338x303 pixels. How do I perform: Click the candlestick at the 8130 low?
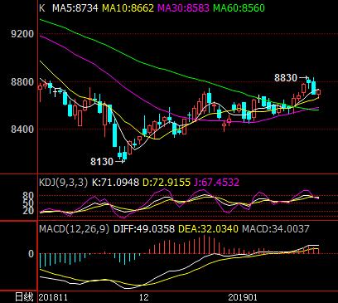click(x=124, y=155)
